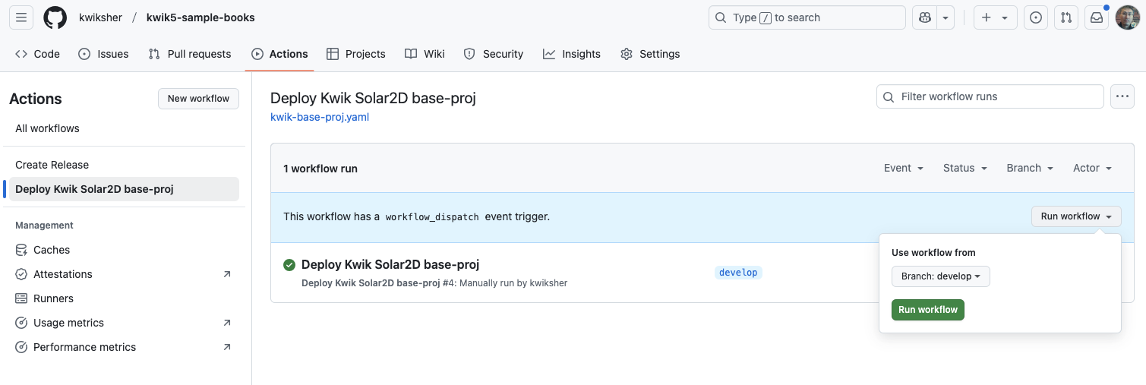Open the notifications inbox
1146x385 pixels.
(x=1097, y=17)
